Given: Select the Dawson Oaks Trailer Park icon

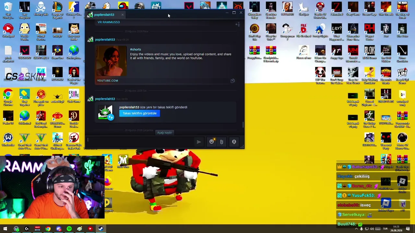Looking at the screenshot, I should point(74,141).
